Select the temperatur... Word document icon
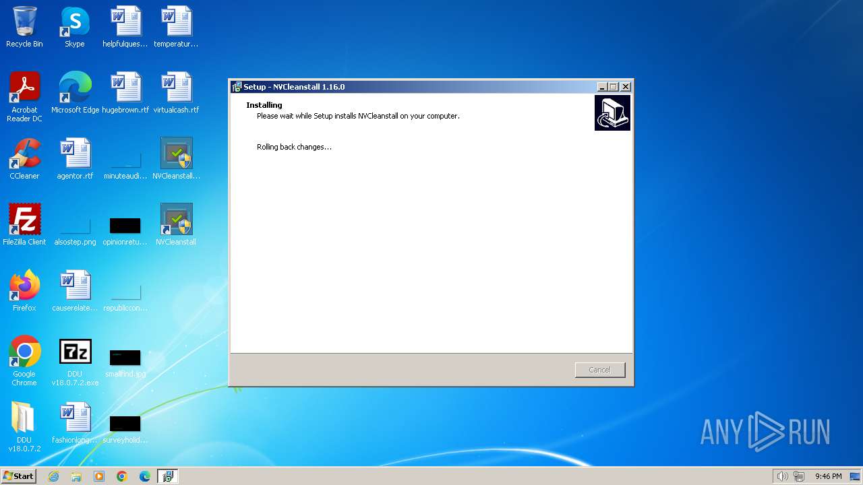The width and height of the screenshot is (863, 485). [x=176, y=27]
